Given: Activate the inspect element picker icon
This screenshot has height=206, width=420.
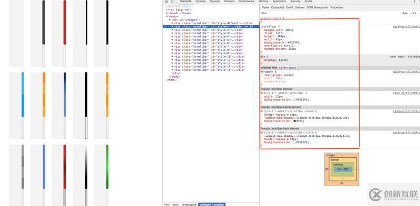Looking at the screenshot, I should [166, 2].
